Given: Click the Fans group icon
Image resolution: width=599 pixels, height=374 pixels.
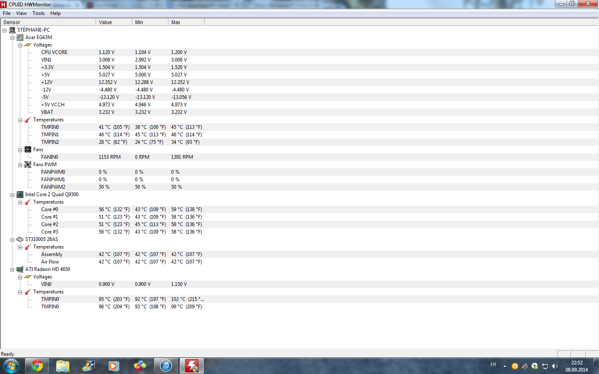Looking at the screenshot, I should [28, 150].
